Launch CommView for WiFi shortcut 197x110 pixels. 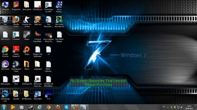49,7
